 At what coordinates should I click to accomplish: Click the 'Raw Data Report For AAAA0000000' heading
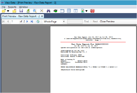point(90,44)
